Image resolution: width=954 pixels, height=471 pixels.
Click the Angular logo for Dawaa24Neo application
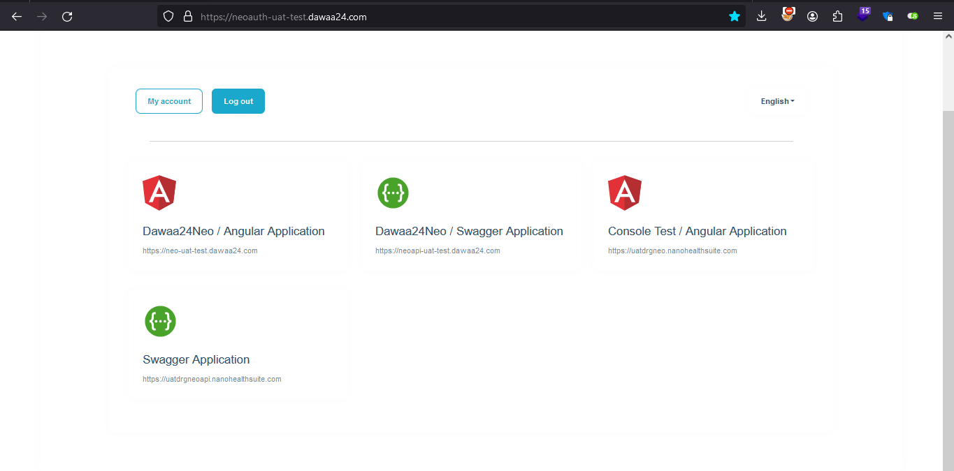(x=159, y=193)
